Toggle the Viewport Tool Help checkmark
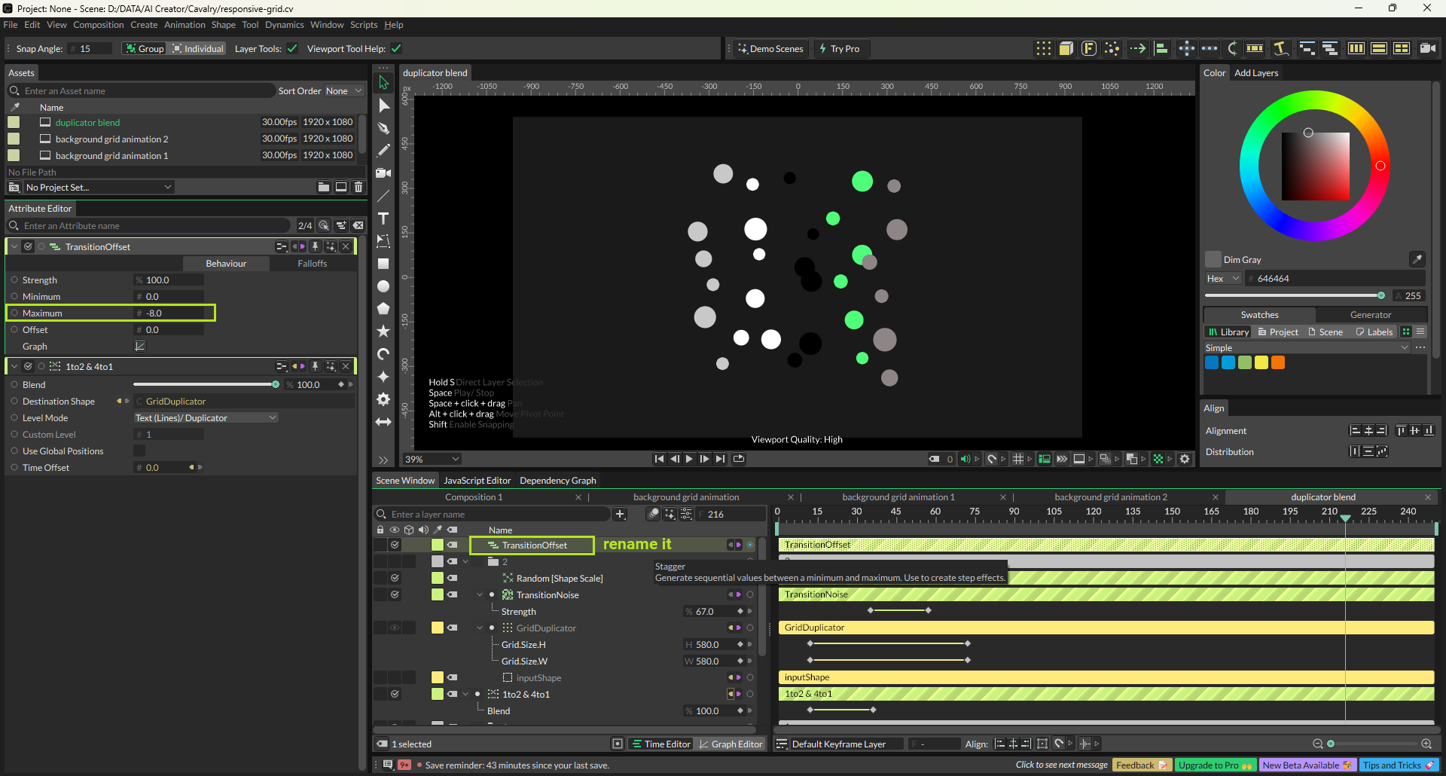The image size is (1446, 776). click(x=396, y=49)
